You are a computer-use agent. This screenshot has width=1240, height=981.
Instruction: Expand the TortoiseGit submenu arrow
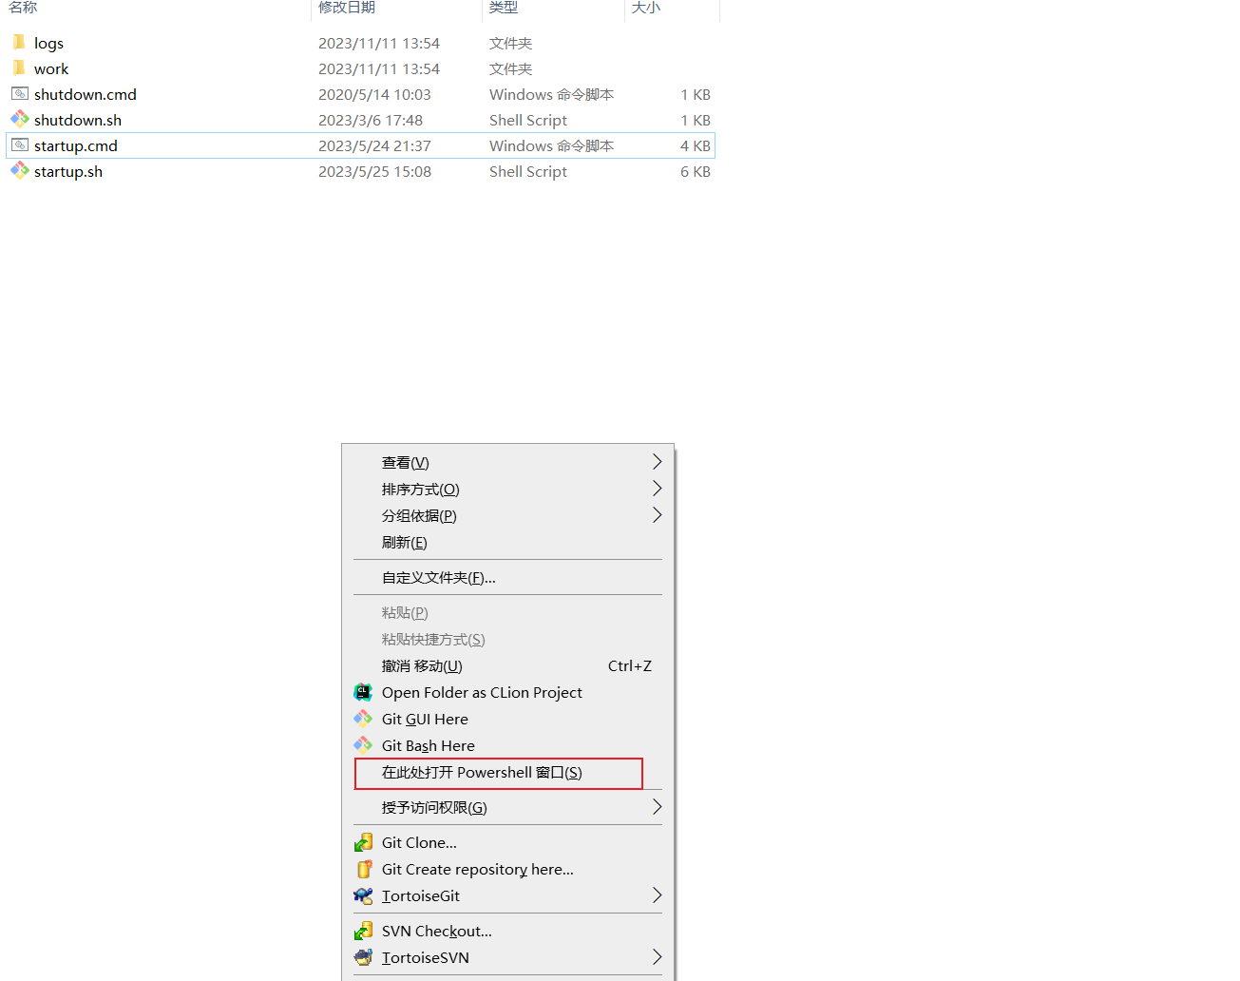coord(657,895)
